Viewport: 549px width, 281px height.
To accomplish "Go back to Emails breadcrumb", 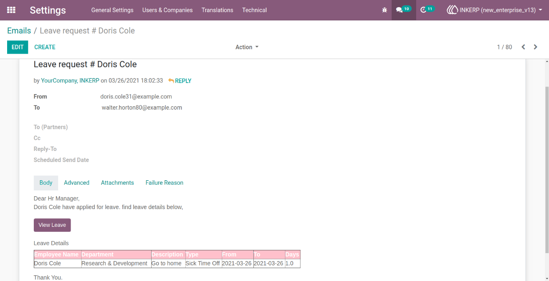I will [x=19, y=31].
